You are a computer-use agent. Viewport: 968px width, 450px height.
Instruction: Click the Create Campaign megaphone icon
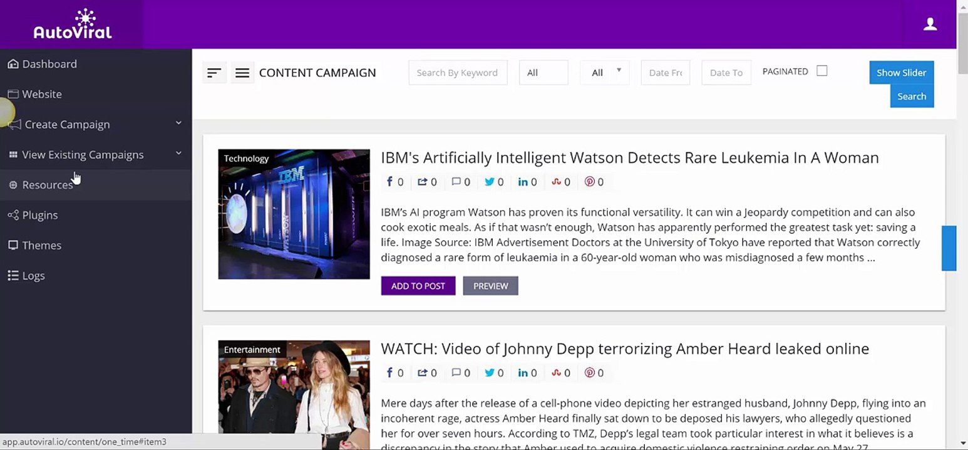[15, 124]
